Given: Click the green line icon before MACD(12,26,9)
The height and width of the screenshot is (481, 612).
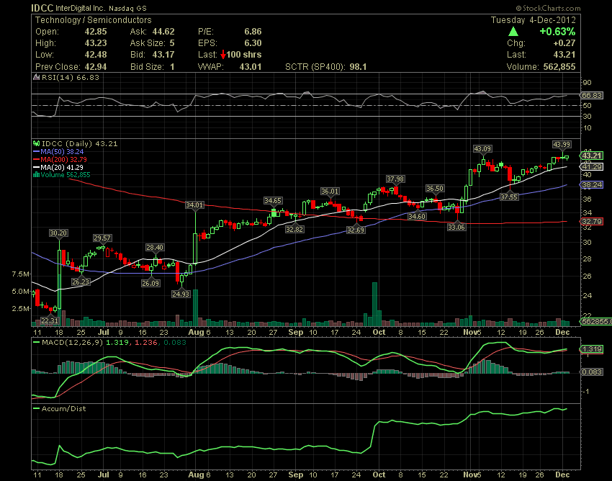Looking at the screenshot, I should pyautogui.click(x=37, y=343).
